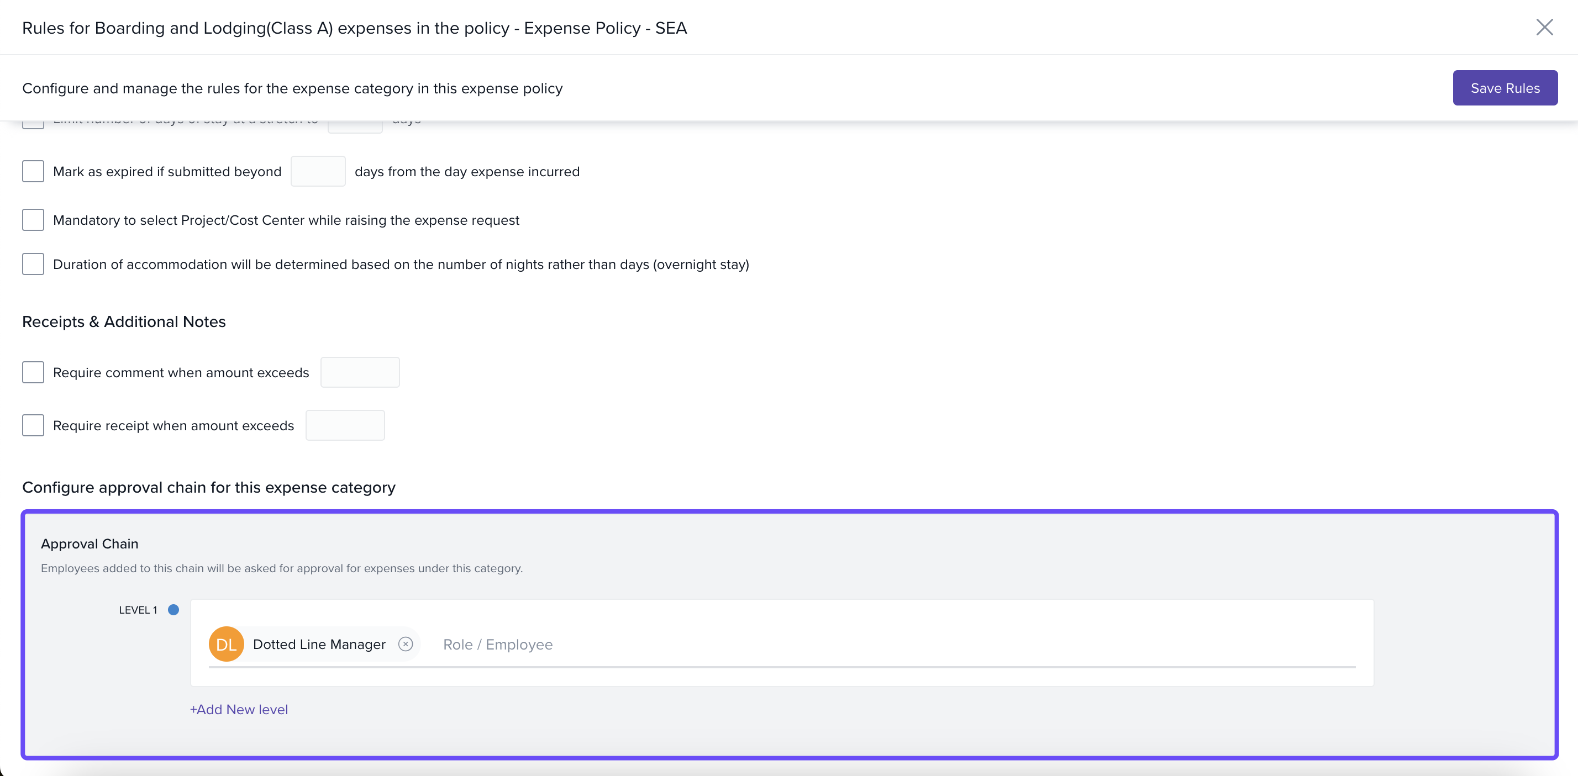The width and height of the screenshot is (1578, 776).
Task: Click the Save Rules button
Action: [1505, 88]
